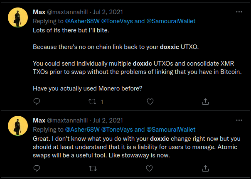Like the second tweet about doxxic change

pos(149,168)
